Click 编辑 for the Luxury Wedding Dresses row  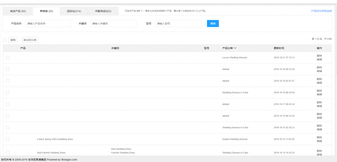(319, 59)
